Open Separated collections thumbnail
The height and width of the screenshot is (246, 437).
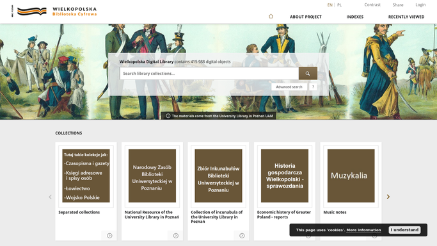pyautogui.click(x=86, y=176)
